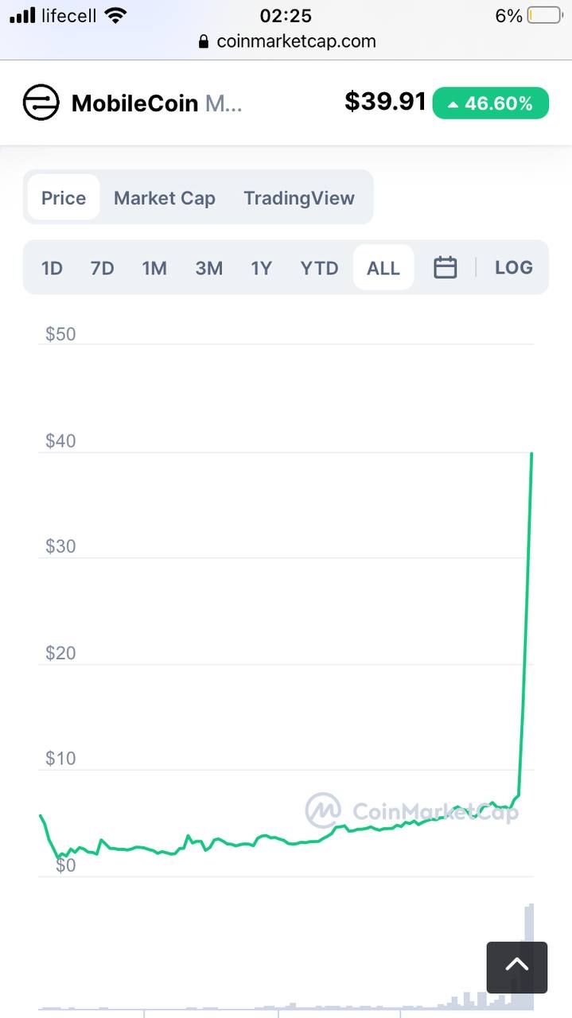
Task: Tap the cellular signal bars icon
Action: (x=22, y=15)
